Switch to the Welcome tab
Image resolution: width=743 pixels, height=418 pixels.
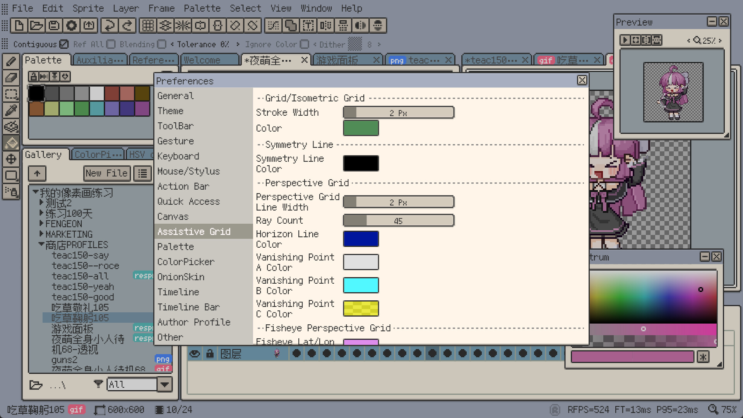click(x=209, y=60)
